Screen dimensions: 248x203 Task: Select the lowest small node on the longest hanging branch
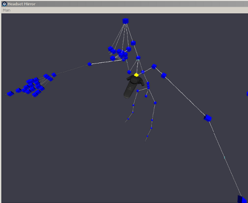147,136
